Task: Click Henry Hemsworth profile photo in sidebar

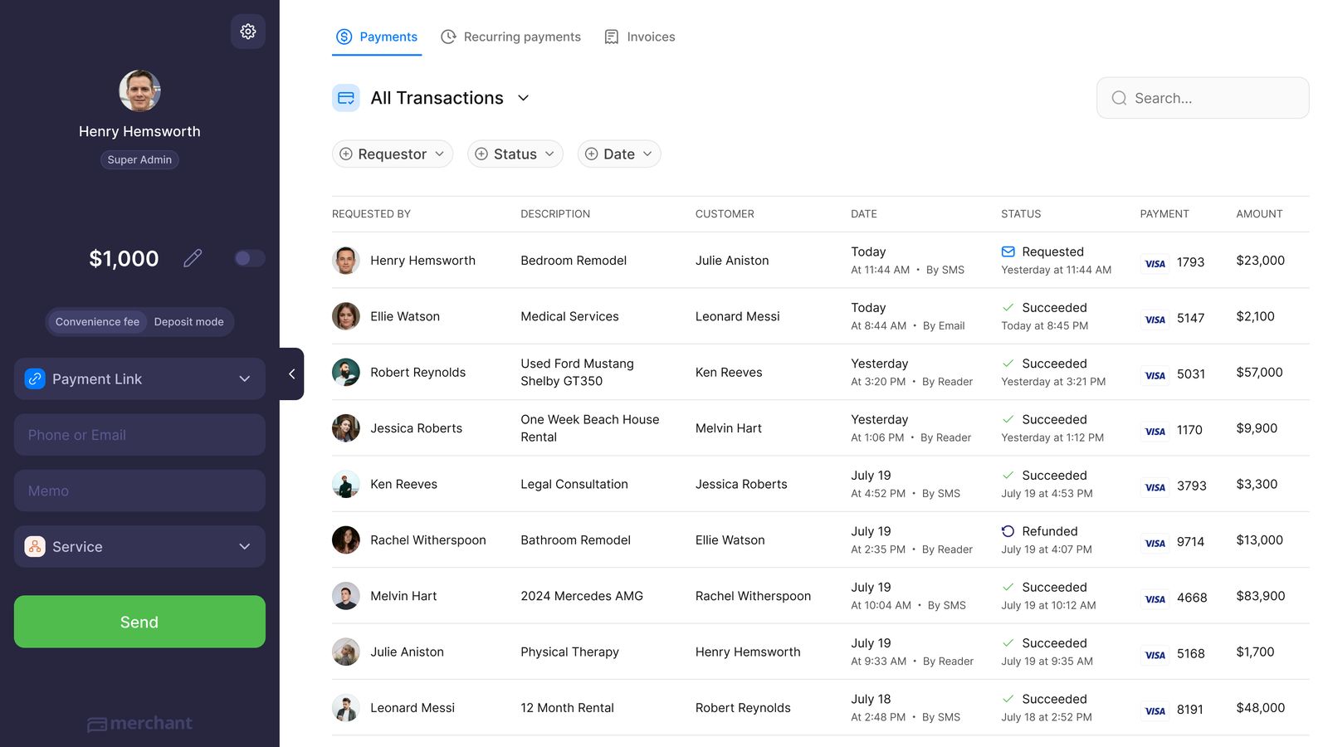Action: [x=139, y=90]
